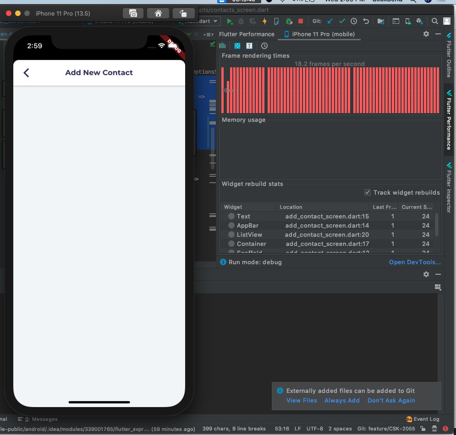Click the Flutter Hot Reload lightning icon
The image size is (456, 435).
click(264, 21)
